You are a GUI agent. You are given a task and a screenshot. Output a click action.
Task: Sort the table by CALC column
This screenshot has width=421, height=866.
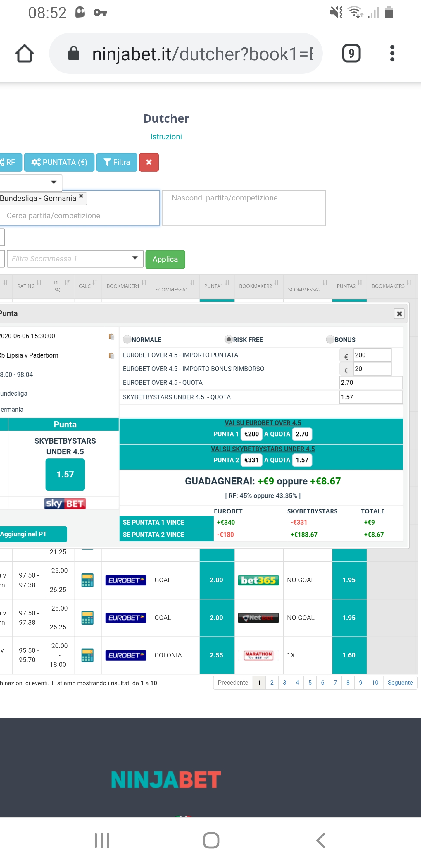(88, 286)
